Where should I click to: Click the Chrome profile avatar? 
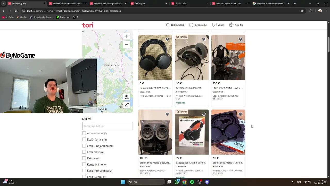[x=320, y=11]
